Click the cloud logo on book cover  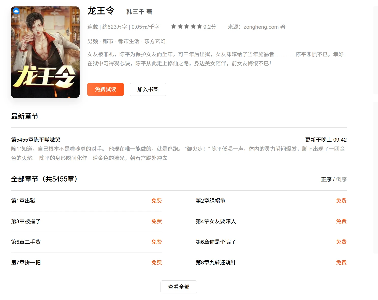tap(16, 11)
